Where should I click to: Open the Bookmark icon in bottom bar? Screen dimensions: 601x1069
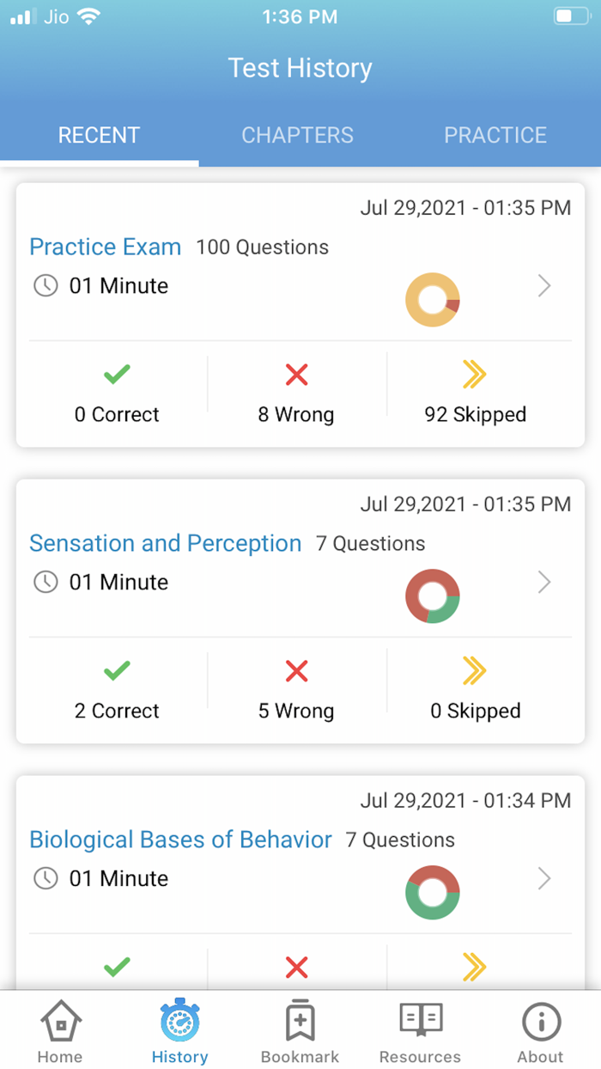pyautogui.click(x=300, y=1022)
